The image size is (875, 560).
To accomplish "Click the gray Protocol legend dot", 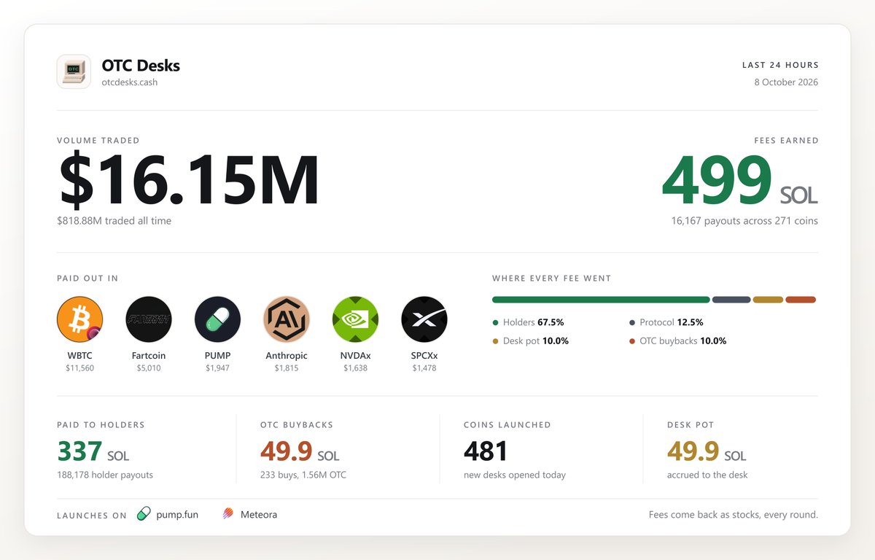I will pos(632,322).
